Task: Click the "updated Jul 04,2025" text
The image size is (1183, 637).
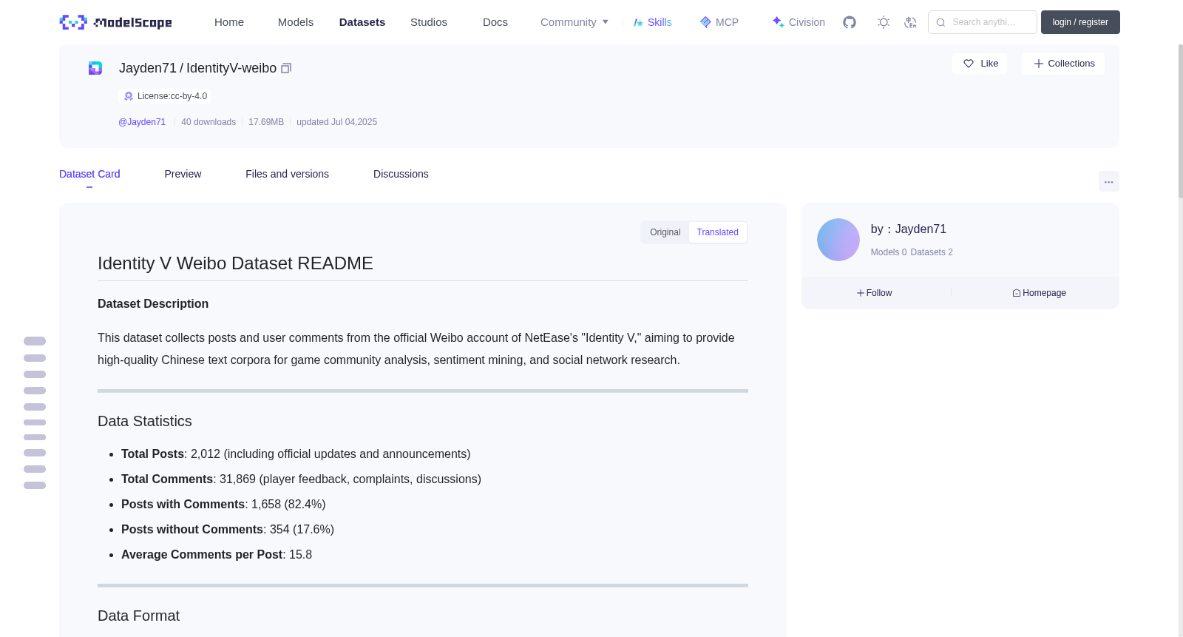Action: [336, 122]
